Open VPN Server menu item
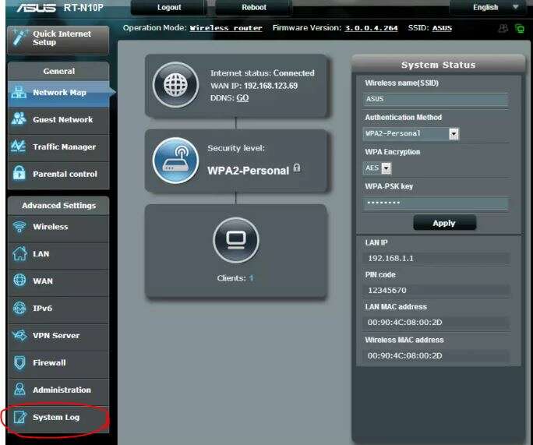 pyautogui.click(x=58, y=336)
